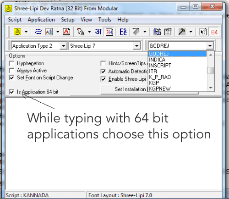Open the dropdown arrow beside the hand-pen icon
The height and width of the screenshot is (199, 229).
89,32
